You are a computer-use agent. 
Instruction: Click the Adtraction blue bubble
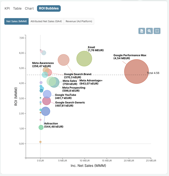point(46,111)
